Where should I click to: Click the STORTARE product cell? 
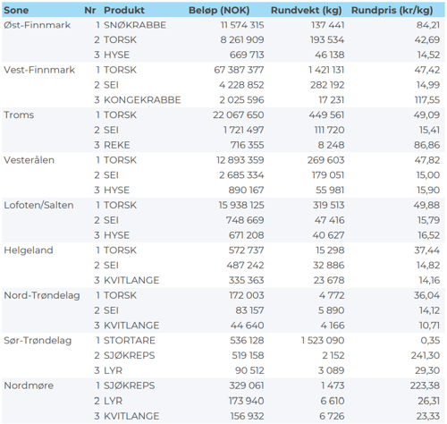click(130, 341)
